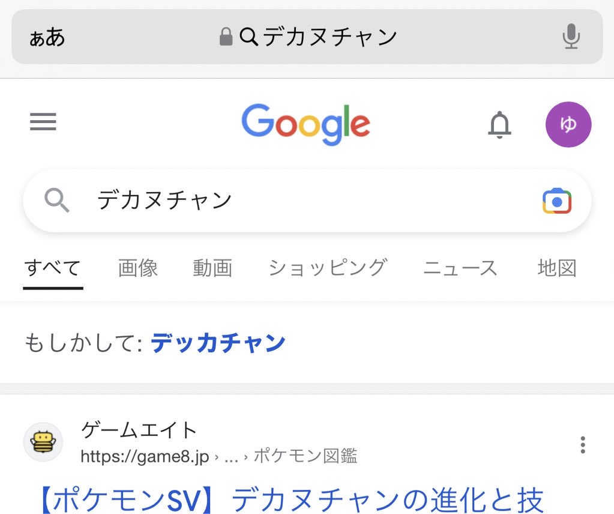Switch to the 地図 tab
Screen dimensions: 614x514
557,269
